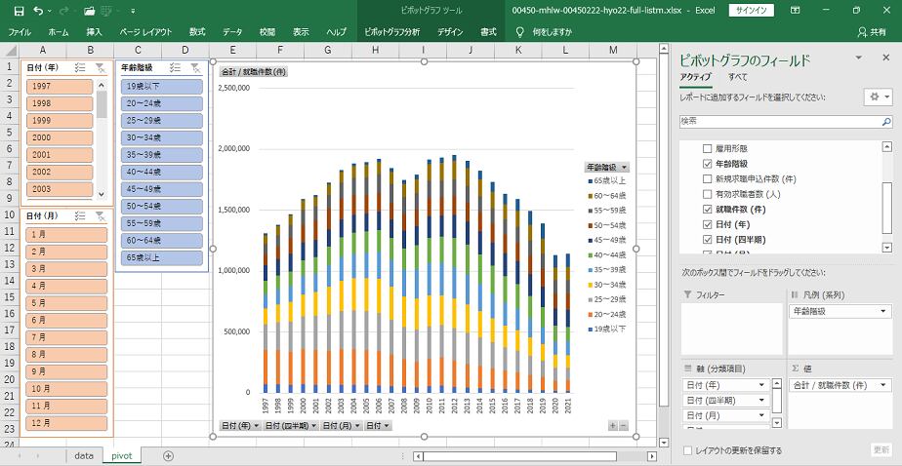Clear filter on 日付 (年) slicer

coord(100,68)
